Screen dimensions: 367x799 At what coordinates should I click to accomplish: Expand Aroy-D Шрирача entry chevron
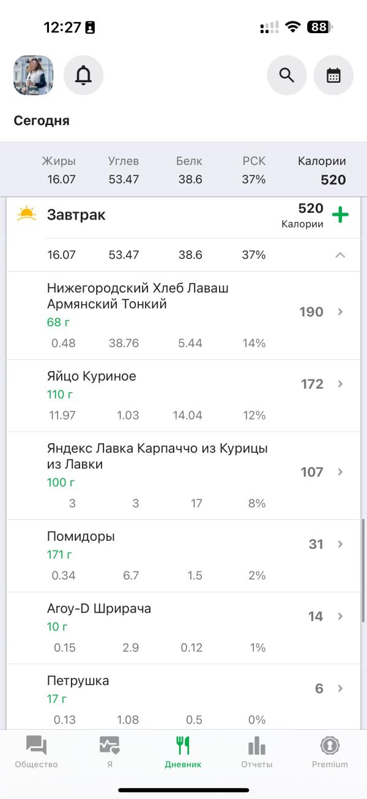point(341,616)
